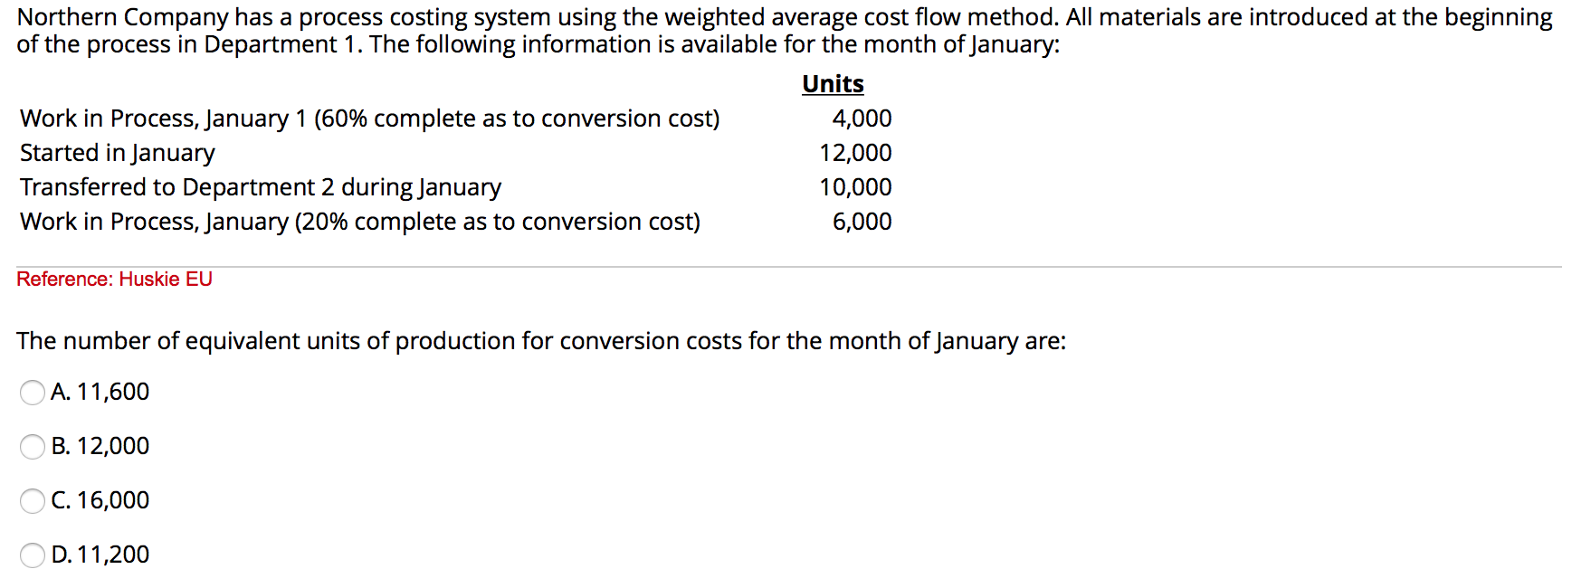
Task: Click the 'Work in Process, January' ending row
Action: click(360, 222)
